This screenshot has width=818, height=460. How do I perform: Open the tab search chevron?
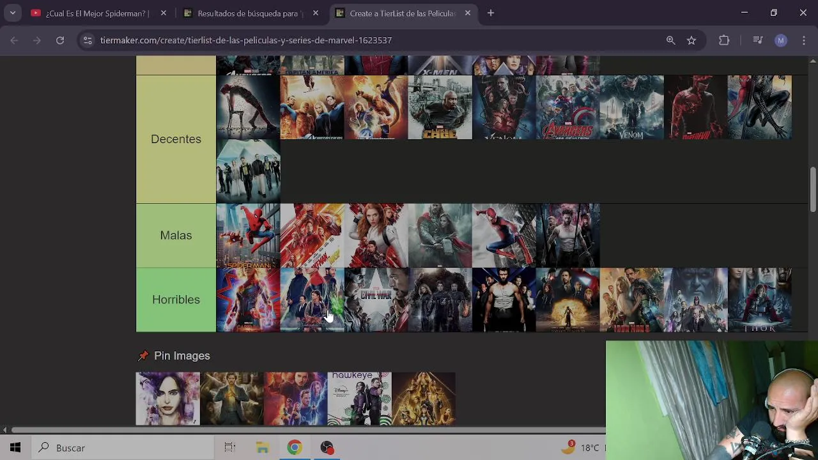point(12,13)
